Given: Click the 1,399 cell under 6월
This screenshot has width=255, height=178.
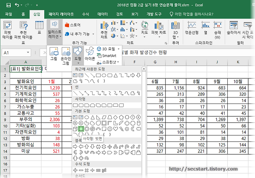Looking at the screenshot, I should point(156,119).
